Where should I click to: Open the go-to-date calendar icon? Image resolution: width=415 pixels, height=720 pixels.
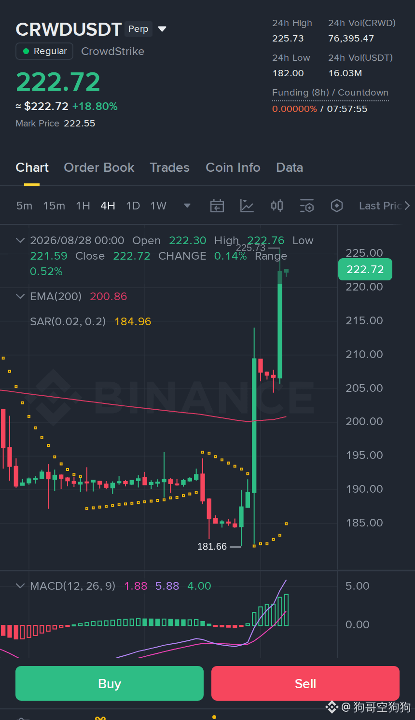(x=217, y=206)
